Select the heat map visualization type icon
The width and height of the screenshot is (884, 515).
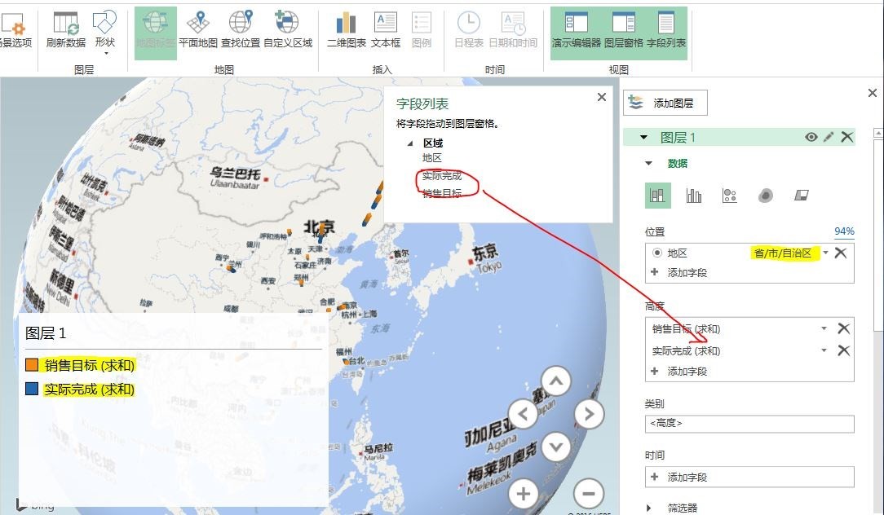[x=764, y=195]
